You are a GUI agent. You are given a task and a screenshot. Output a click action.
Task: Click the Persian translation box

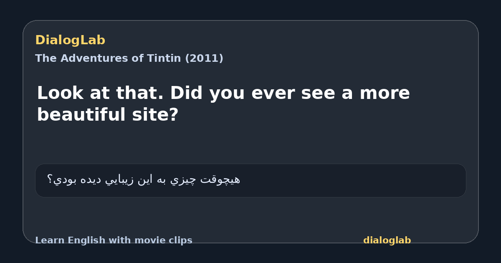pos(250,180)
